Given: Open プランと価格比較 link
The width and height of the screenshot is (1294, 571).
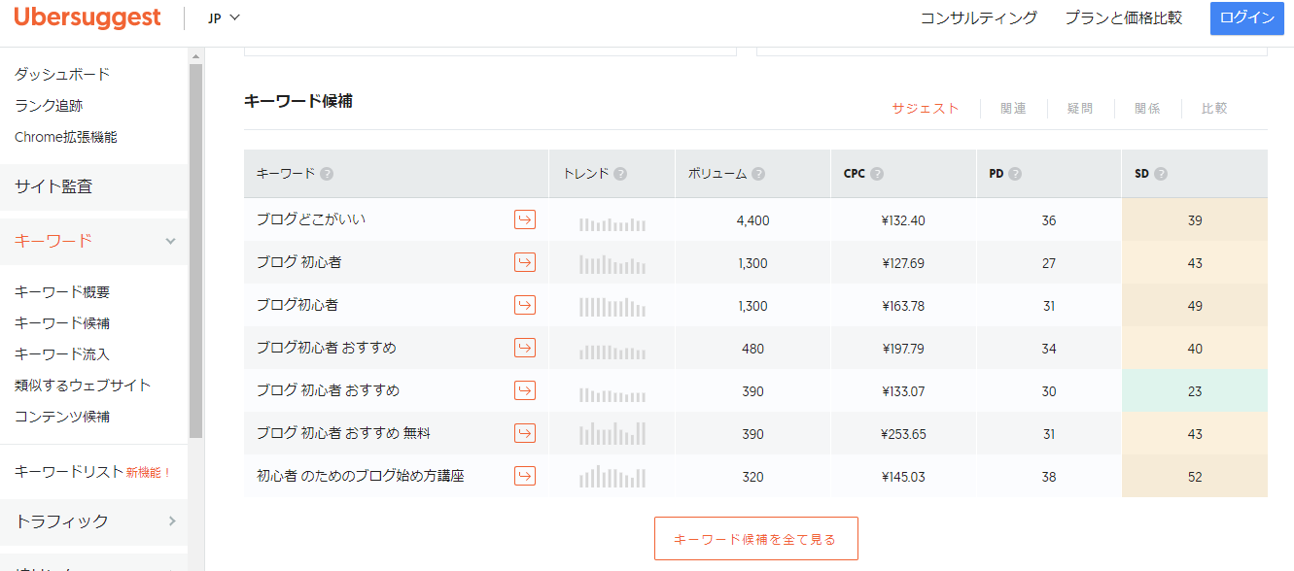Looking at the screenshot, I should [x=1123, y=17].
